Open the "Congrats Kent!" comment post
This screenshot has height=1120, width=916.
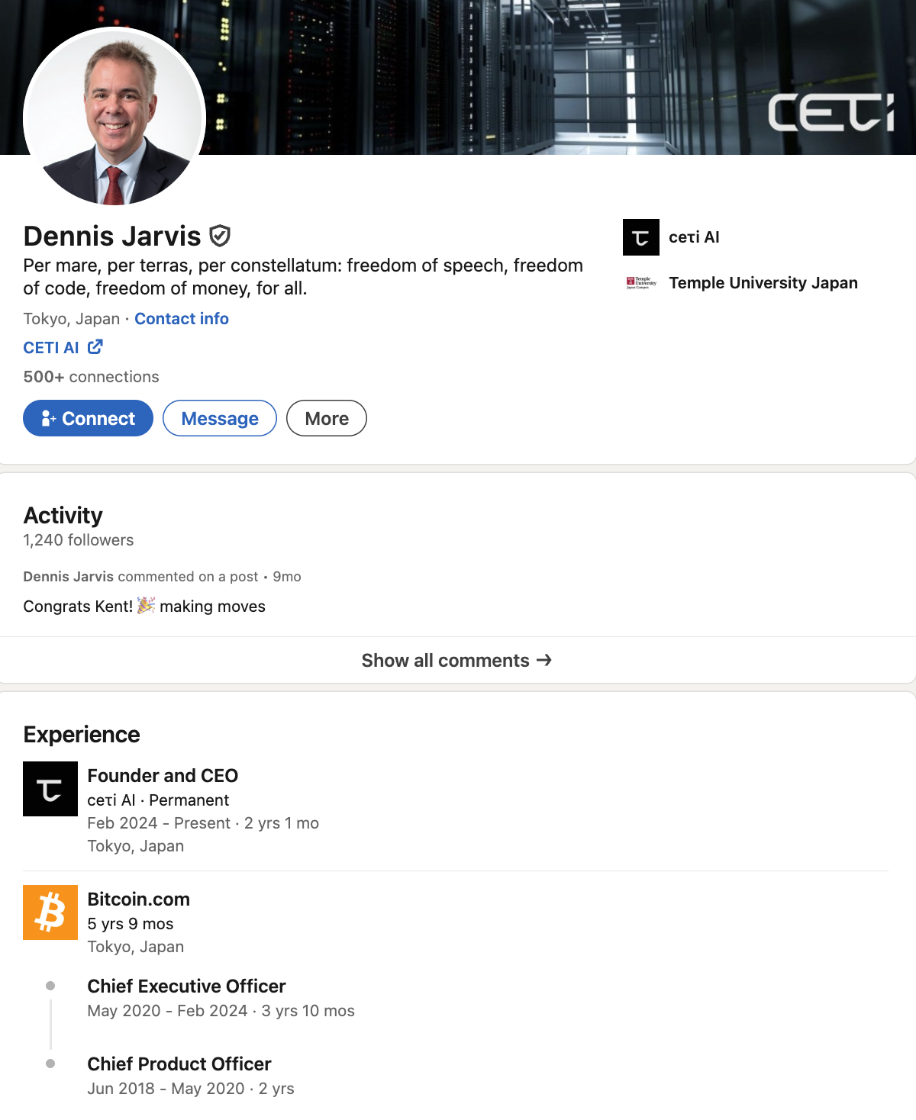(x=144, y=606)
